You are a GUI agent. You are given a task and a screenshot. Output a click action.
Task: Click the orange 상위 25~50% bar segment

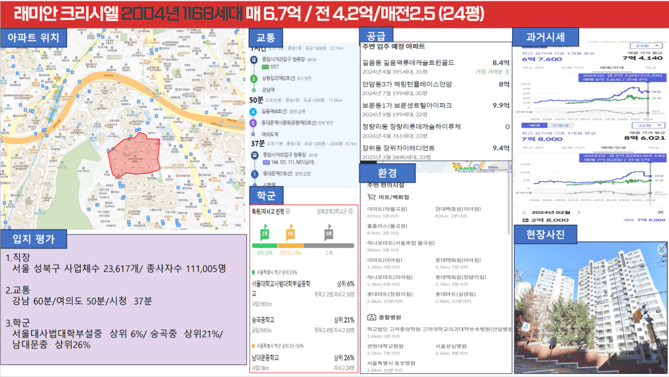pyautogui.click(x=290, y=245)
